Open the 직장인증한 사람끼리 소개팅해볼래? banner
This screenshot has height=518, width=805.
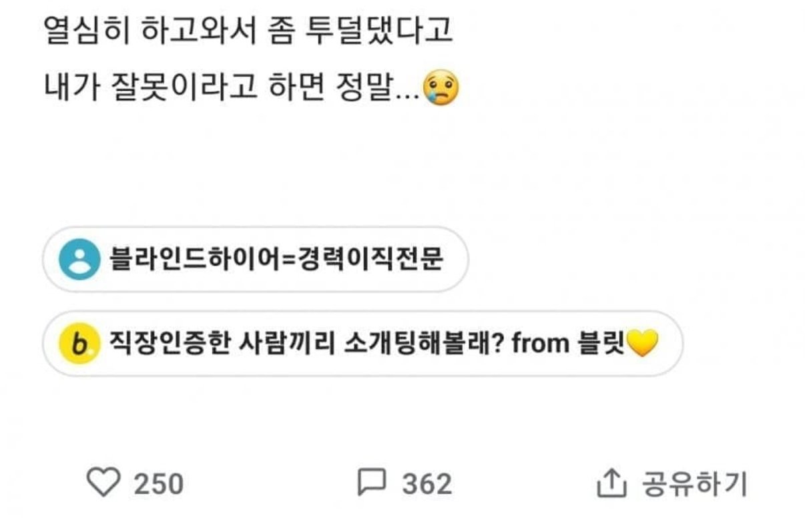point(362,344)
